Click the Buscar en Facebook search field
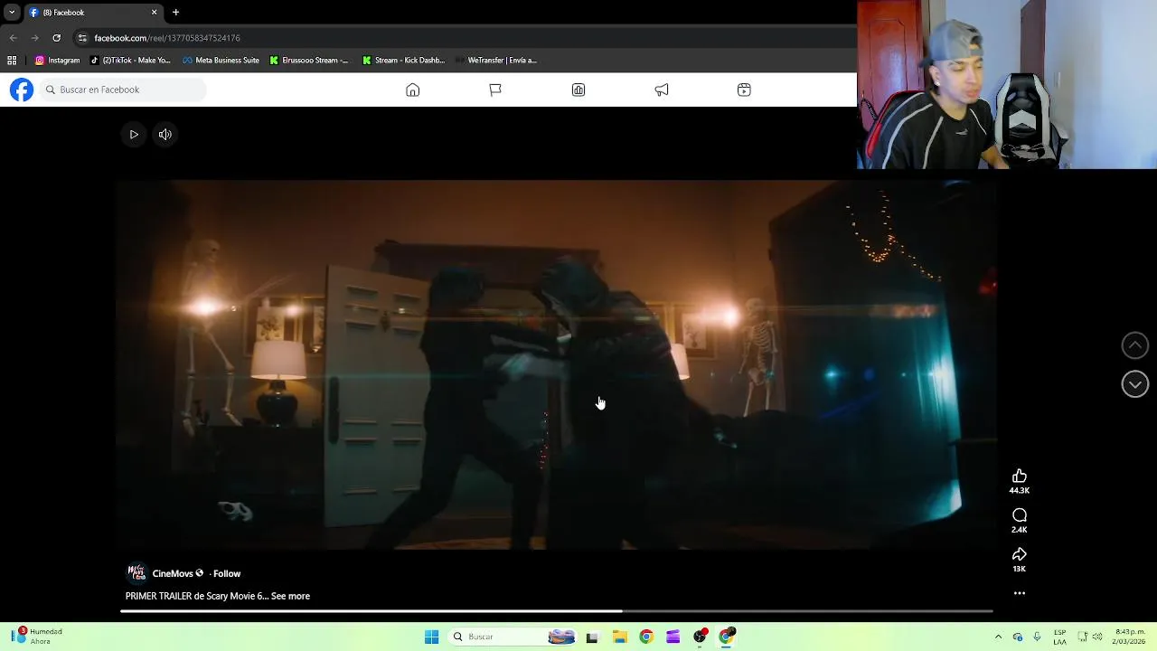 tap(123, 90)
